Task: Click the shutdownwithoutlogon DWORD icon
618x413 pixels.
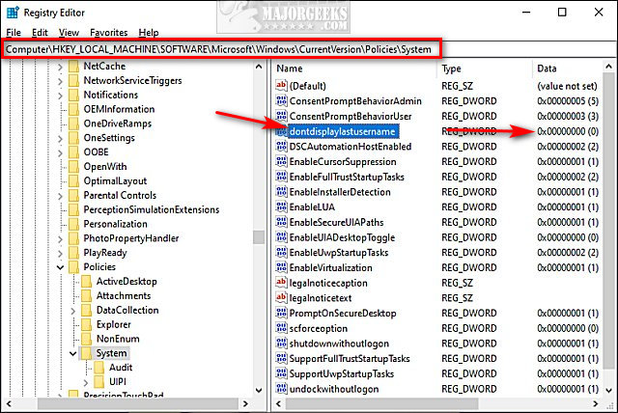Action: click(x=281, y=344)
